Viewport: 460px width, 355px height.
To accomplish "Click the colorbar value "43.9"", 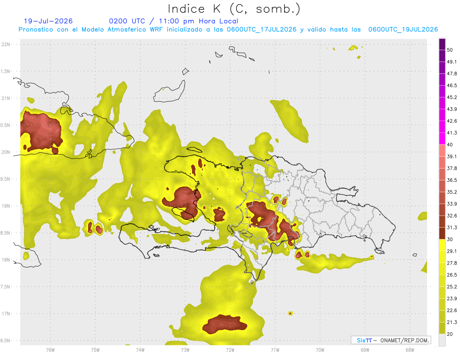I will (x=452, y=109).
